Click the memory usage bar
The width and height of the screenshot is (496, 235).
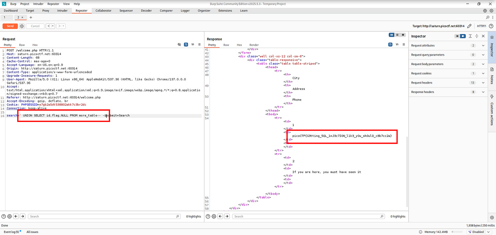[x=457, y=232]
